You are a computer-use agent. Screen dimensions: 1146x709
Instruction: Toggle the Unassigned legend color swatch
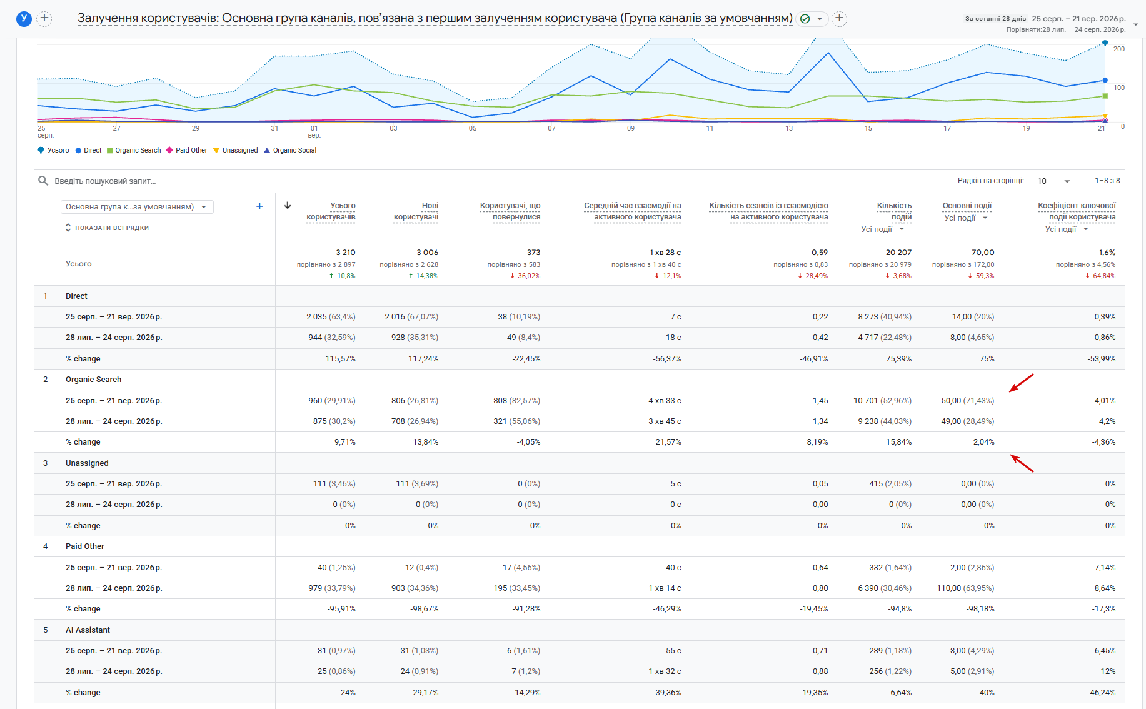(x=216, y=150)
